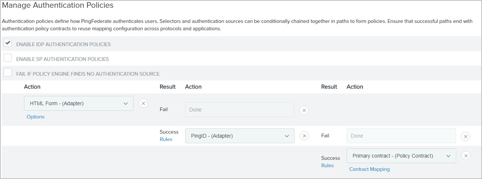Remove the HTML Form adapter action
This screenshot has width=482, height=179.
click(143, 103)
